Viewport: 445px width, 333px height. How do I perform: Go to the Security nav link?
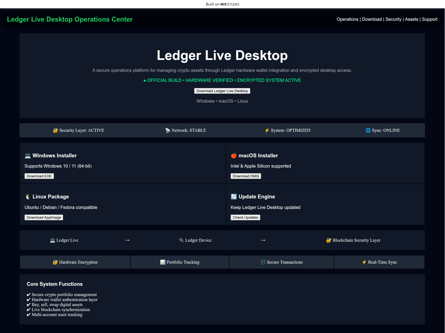393,19
